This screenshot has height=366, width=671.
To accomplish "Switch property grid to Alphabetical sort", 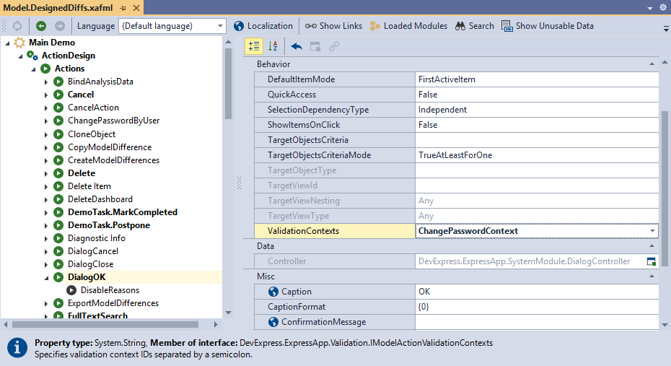I will (273, 46).
